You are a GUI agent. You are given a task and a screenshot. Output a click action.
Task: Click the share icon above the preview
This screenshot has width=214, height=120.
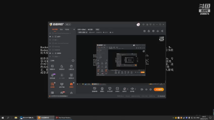click(162, 31)
